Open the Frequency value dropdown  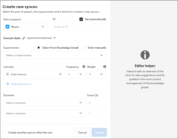[75, 74]
